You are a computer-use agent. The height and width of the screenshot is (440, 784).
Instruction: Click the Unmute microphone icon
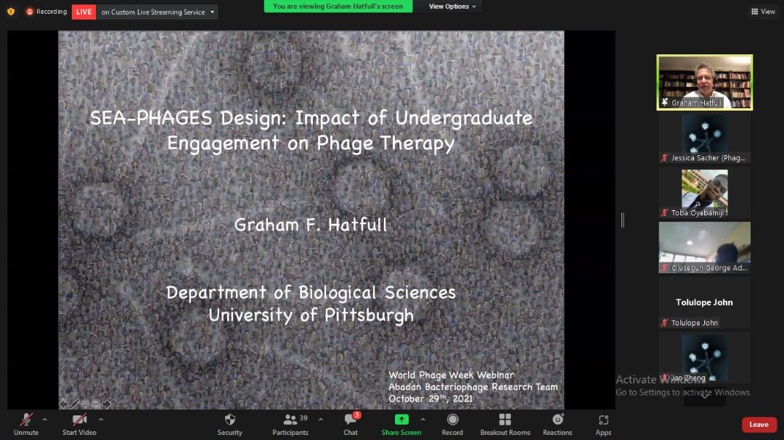[26, 420]
